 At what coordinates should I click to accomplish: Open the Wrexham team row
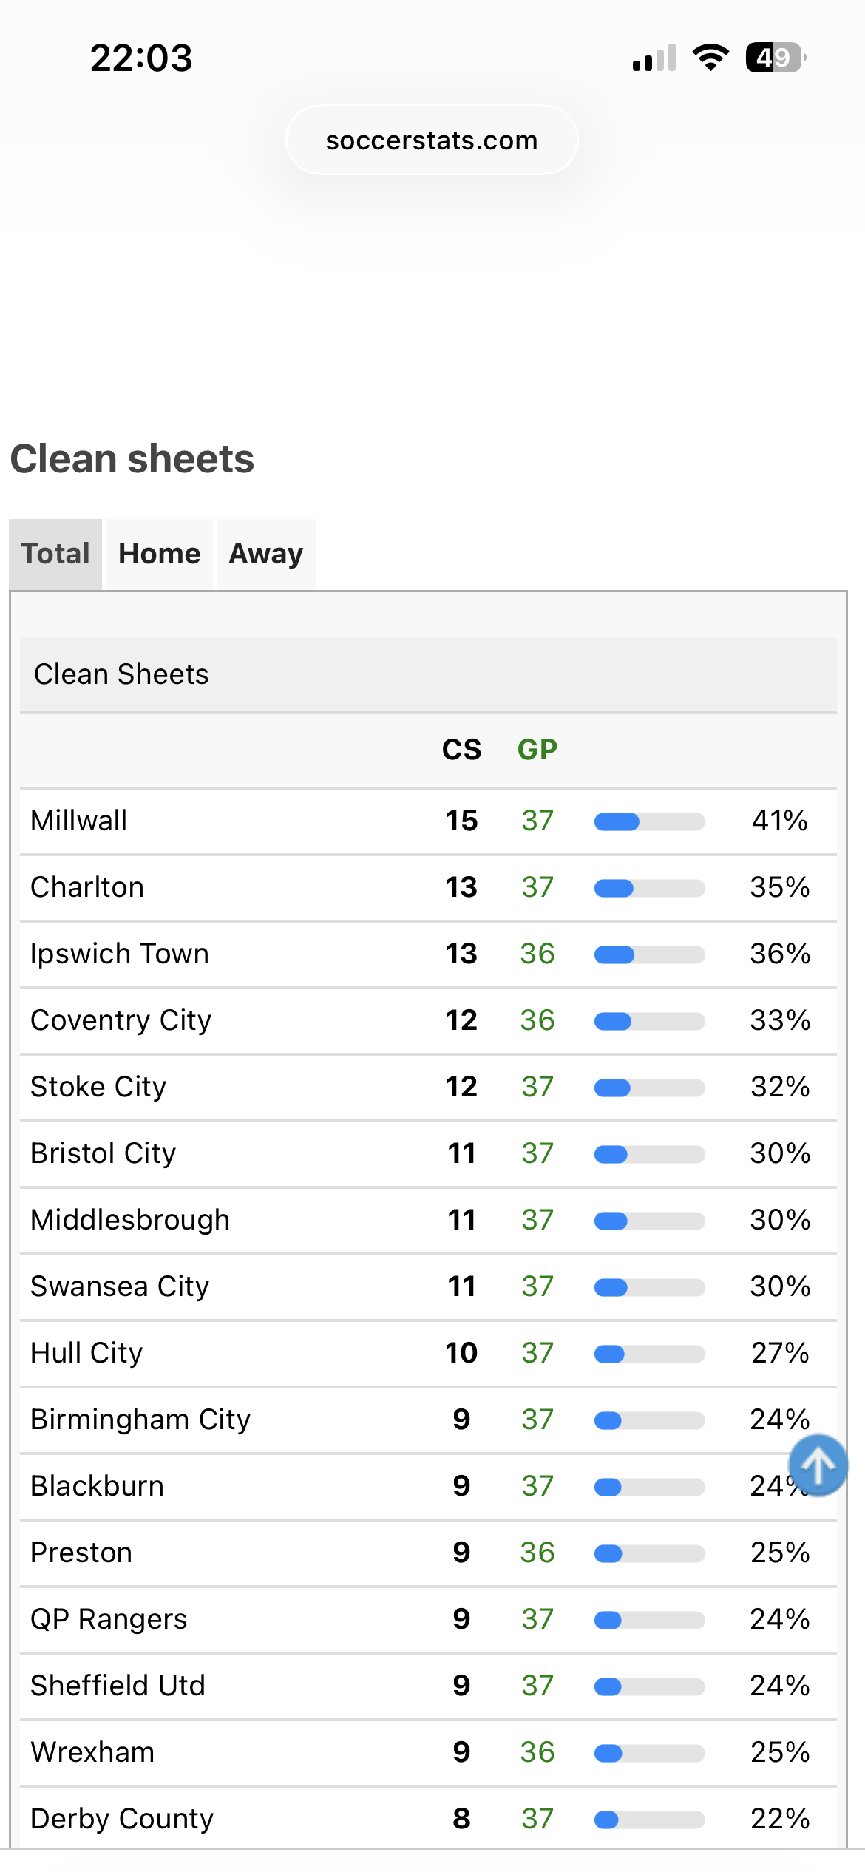pos(92,1752)
